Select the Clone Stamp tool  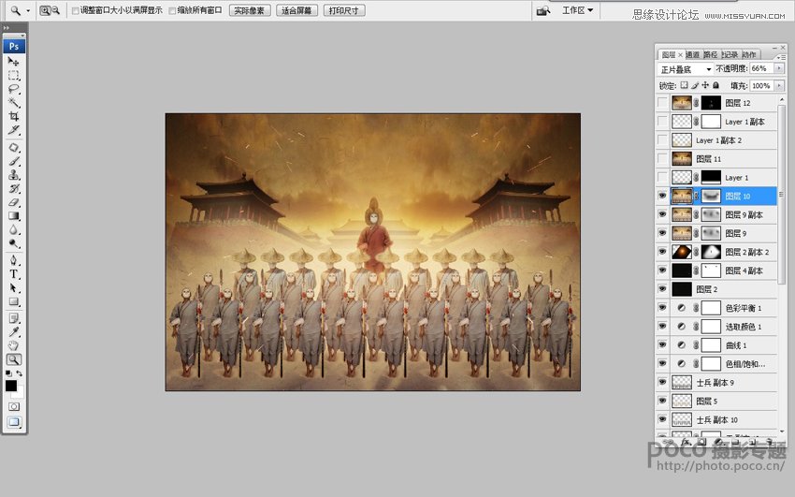tap(14, 175)
